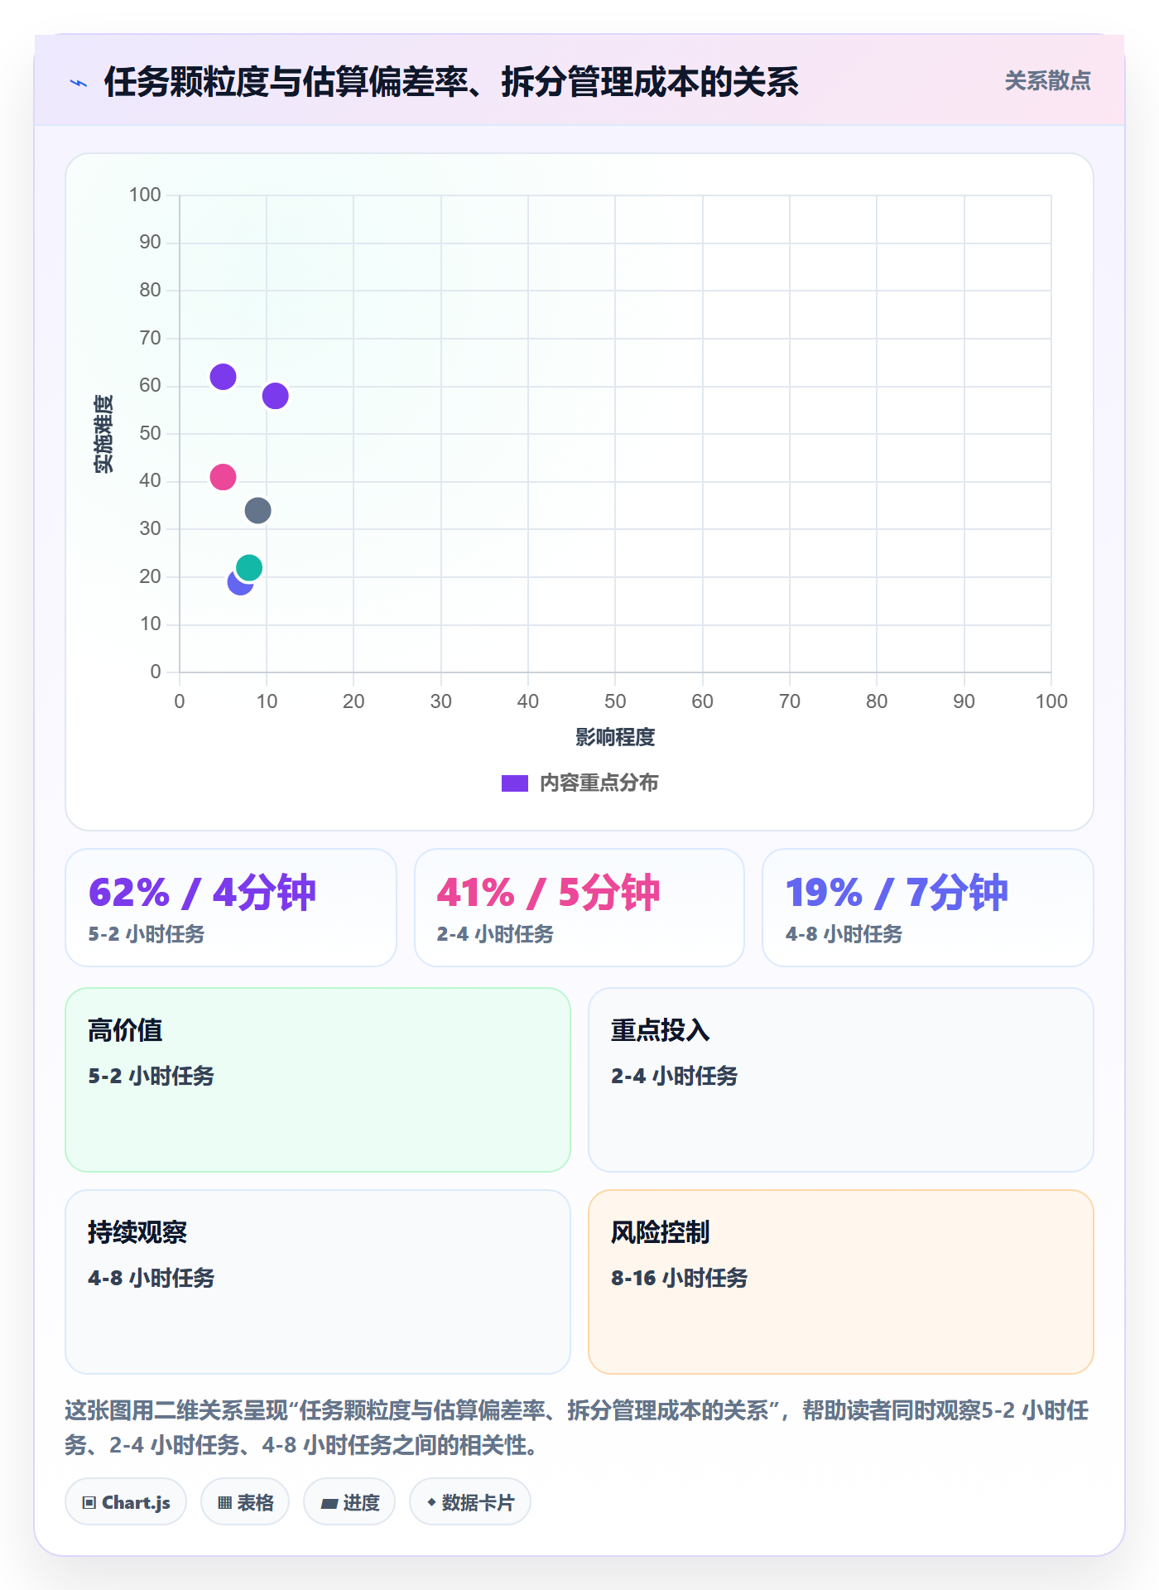Viewport: 1159px width, 1590px height.
Task: Click the grid icon in the 表格 chip
Action: coord(224,1502)
